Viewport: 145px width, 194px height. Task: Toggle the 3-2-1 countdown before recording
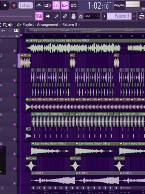(56, 5)
